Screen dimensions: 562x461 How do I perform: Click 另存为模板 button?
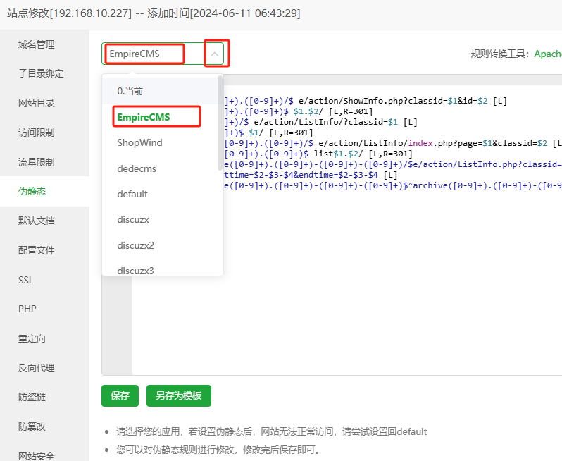[178, 395]
